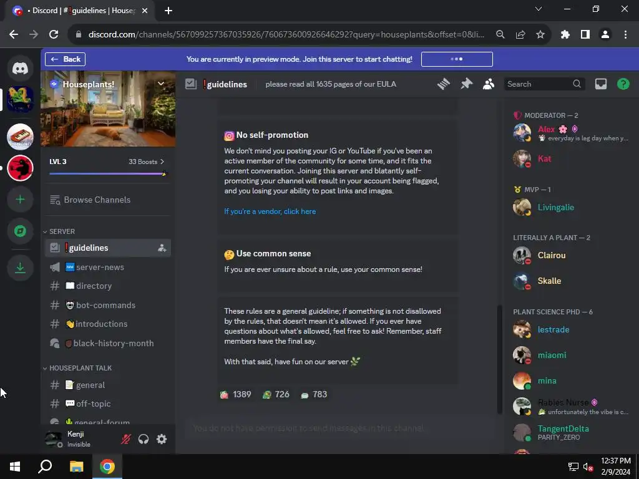Click Browse Channels
The width and height of the screenshot is (639, 479).
tap(107, 200)
